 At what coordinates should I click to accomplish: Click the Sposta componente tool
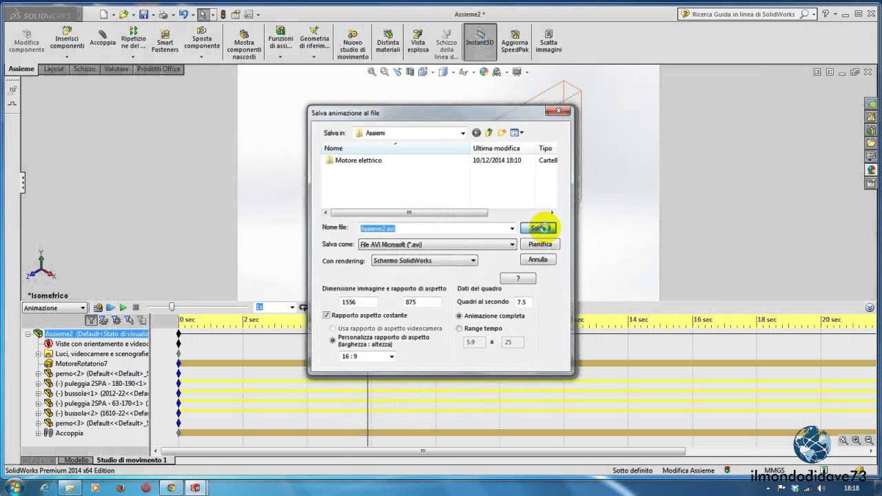202,39
